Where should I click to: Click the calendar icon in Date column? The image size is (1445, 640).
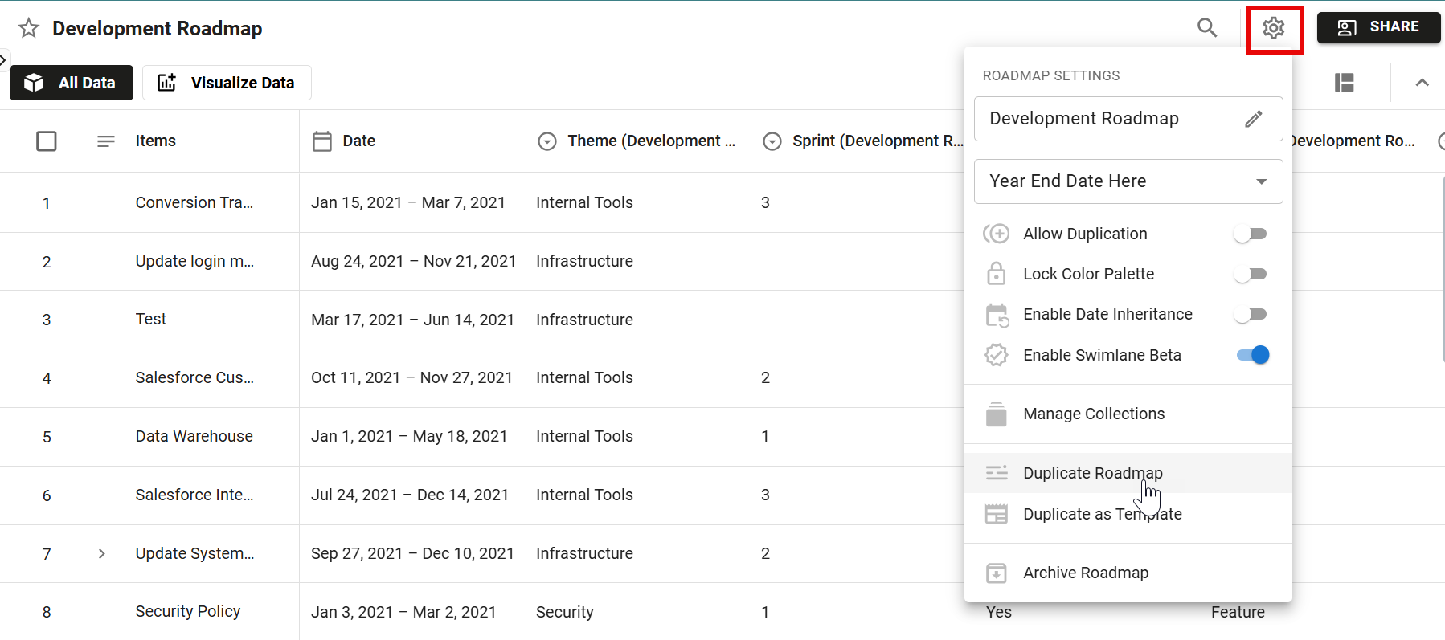click(x=322, y=141)
